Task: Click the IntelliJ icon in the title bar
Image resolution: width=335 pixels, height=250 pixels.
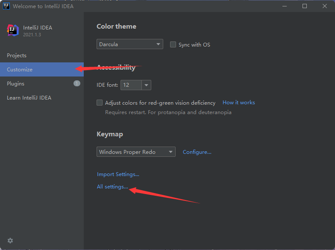Action: [x=6, y=6]
